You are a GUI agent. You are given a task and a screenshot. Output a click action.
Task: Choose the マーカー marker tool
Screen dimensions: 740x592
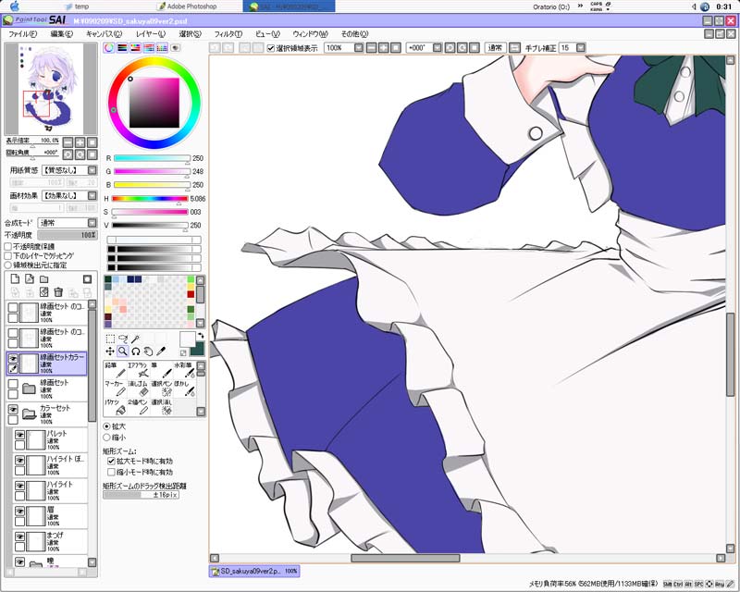pyautogui.click(x=115, y=388)
